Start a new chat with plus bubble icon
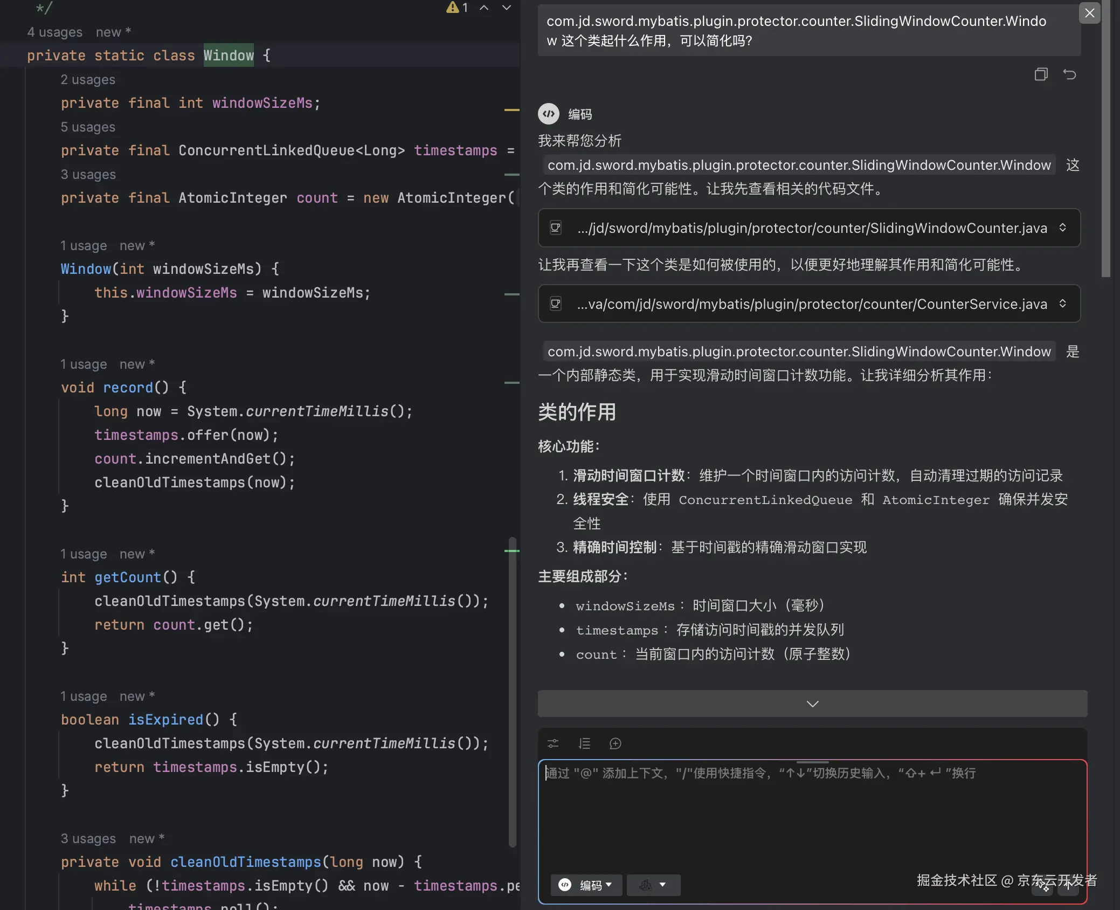 [x=615, y=744]
